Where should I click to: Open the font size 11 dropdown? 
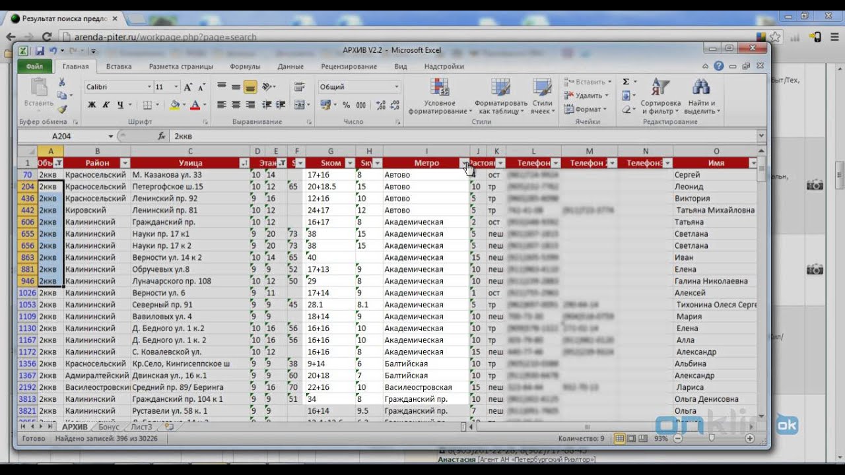[x=176, y=87]
